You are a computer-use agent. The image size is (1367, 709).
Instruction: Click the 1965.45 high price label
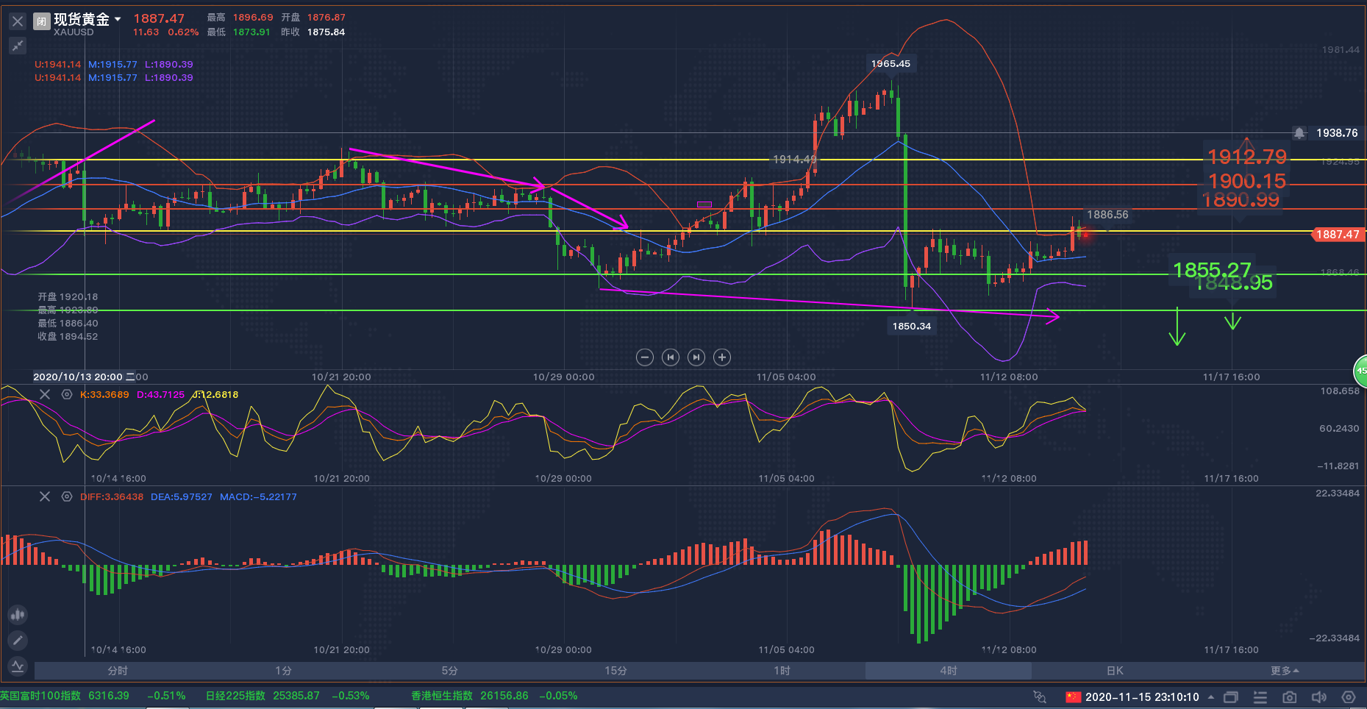click(x=890, y=64)
